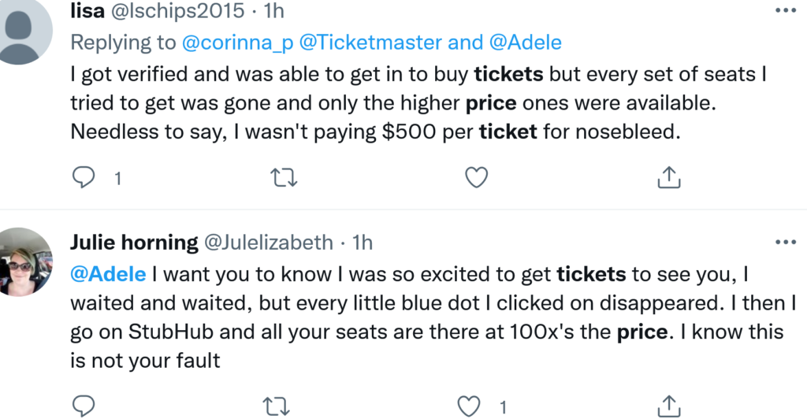807x419 pixels.
Task: Reply to lisa's tweet
Action: pyautogui.click(x=84, y=179)
